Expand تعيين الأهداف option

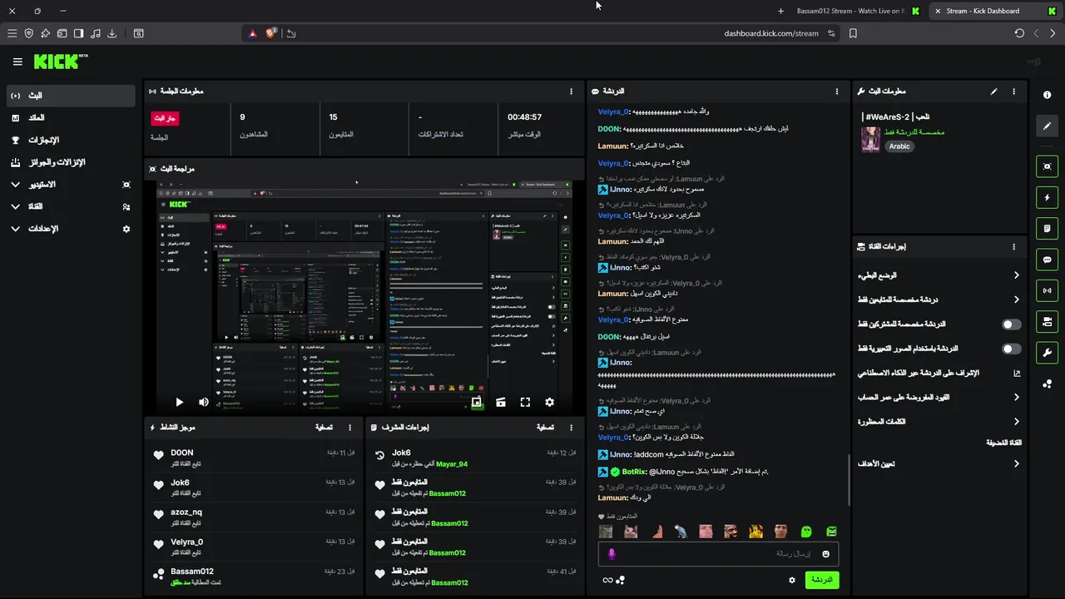click(x=939, y=464)
